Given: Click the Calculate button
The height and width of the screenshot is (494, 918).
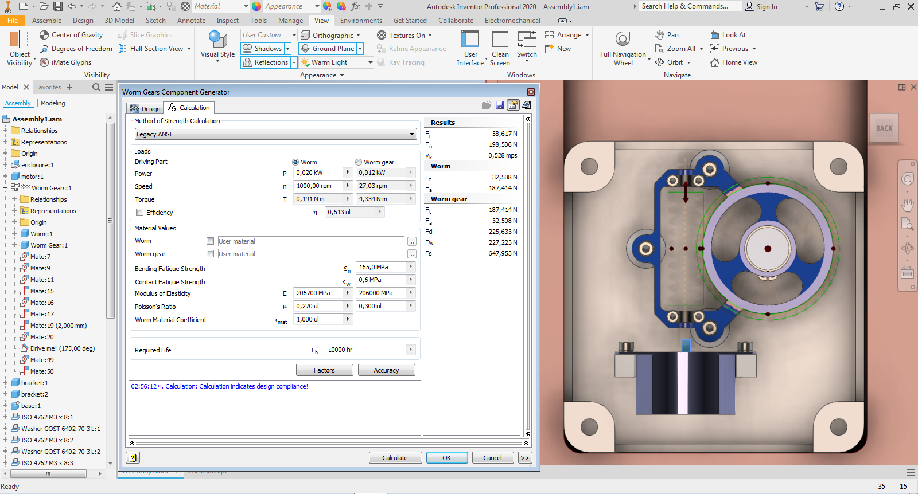Looking at the screenshot, I should (x=395, y=458).
